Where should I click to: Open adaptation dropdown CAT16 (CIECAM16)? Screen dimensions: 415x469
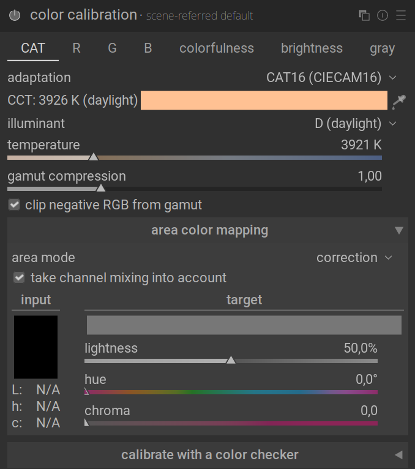[331, 78]
